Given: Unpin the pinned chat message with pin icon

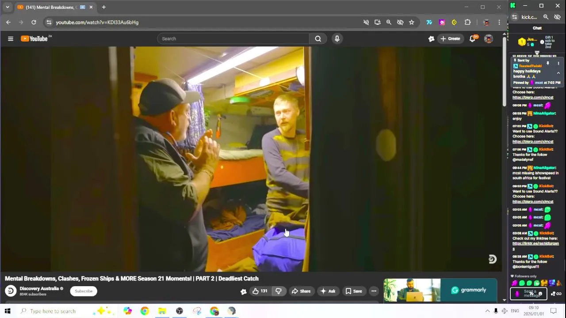Looking at the screenshot, I should [548, 64].
